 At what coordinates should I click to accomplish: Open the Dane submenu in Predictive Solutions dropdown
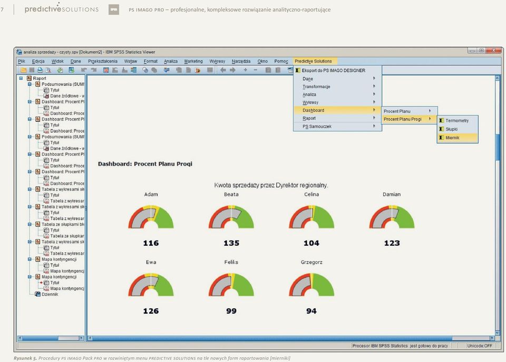pyautogui.click(x=337, y=78)
